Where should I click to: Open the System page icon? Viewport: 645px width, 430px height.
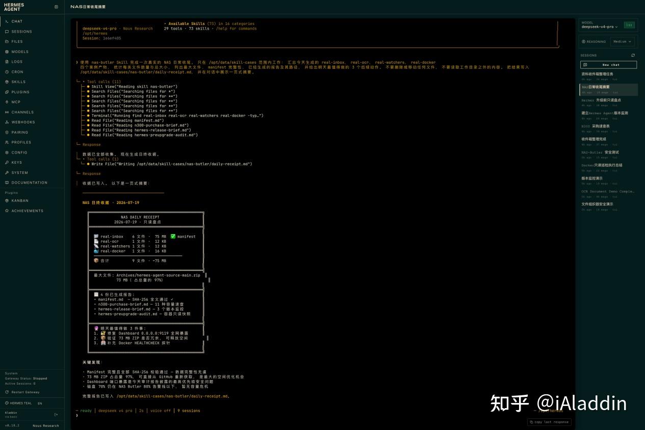click(7, 172)
